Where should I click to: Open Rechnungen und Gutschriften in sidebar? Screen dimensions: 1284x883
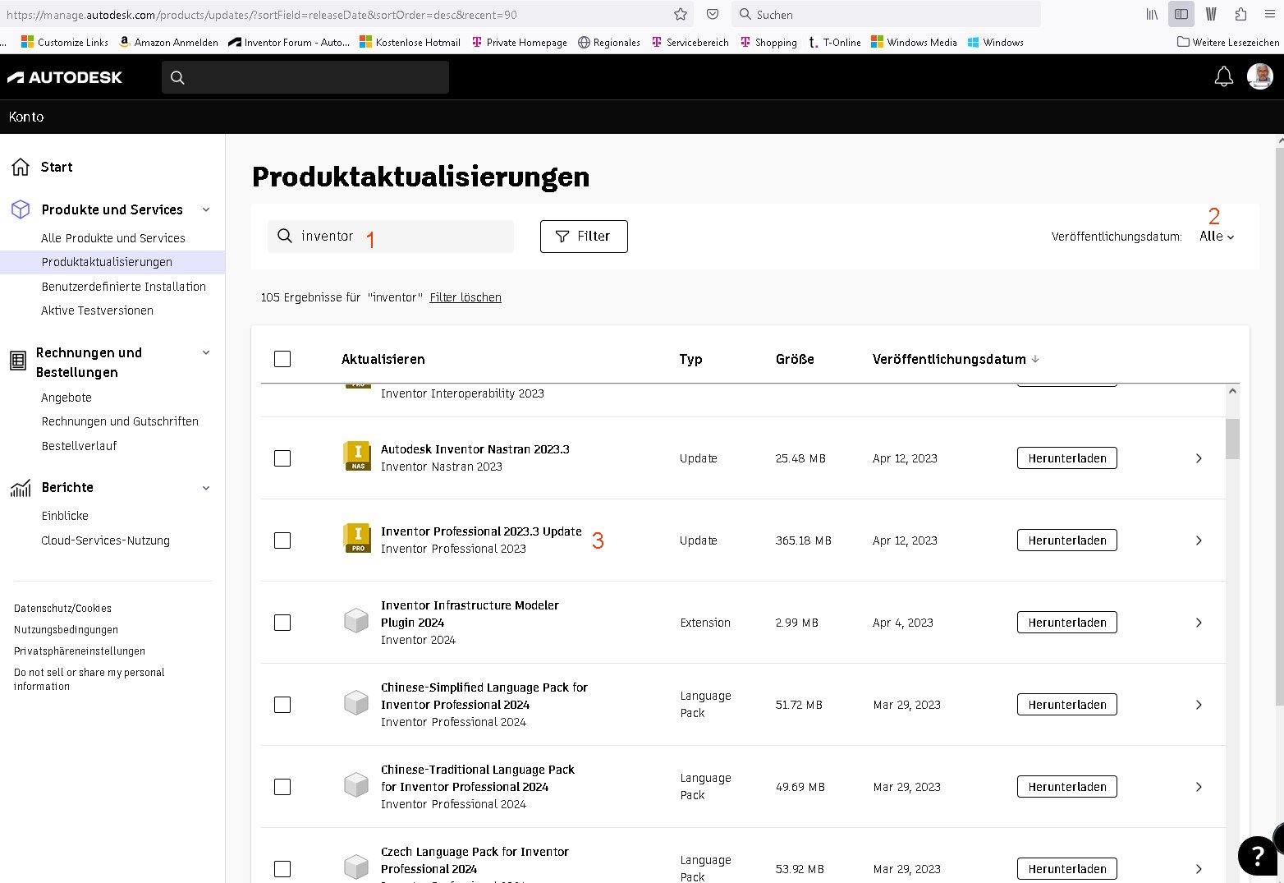tap(120, 421)
